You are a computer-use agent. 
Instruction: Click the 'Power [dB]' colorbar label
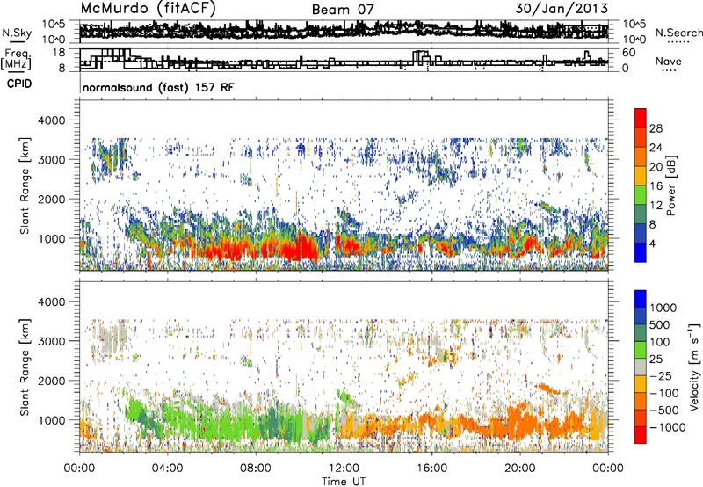pyautogui.click(x=670, y=185)
